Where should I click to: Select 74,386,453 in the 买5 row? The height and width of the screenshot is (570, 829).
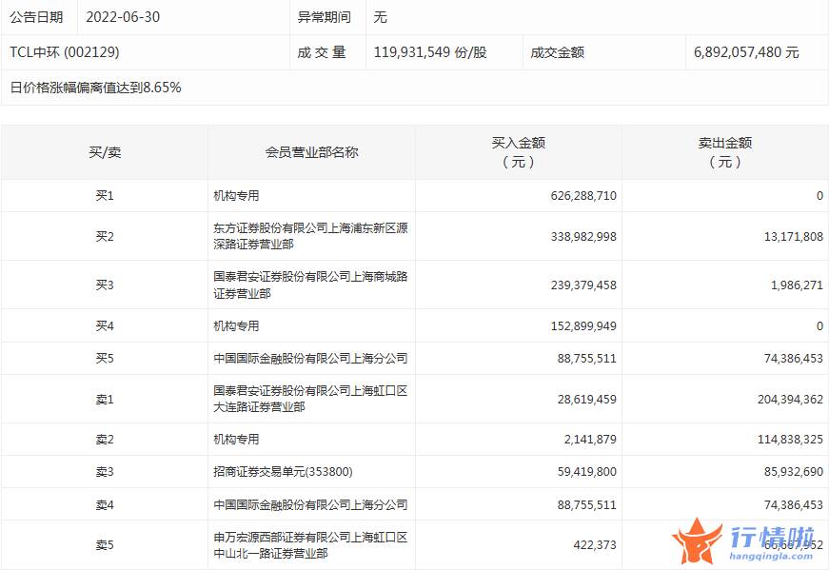point(794,358)
